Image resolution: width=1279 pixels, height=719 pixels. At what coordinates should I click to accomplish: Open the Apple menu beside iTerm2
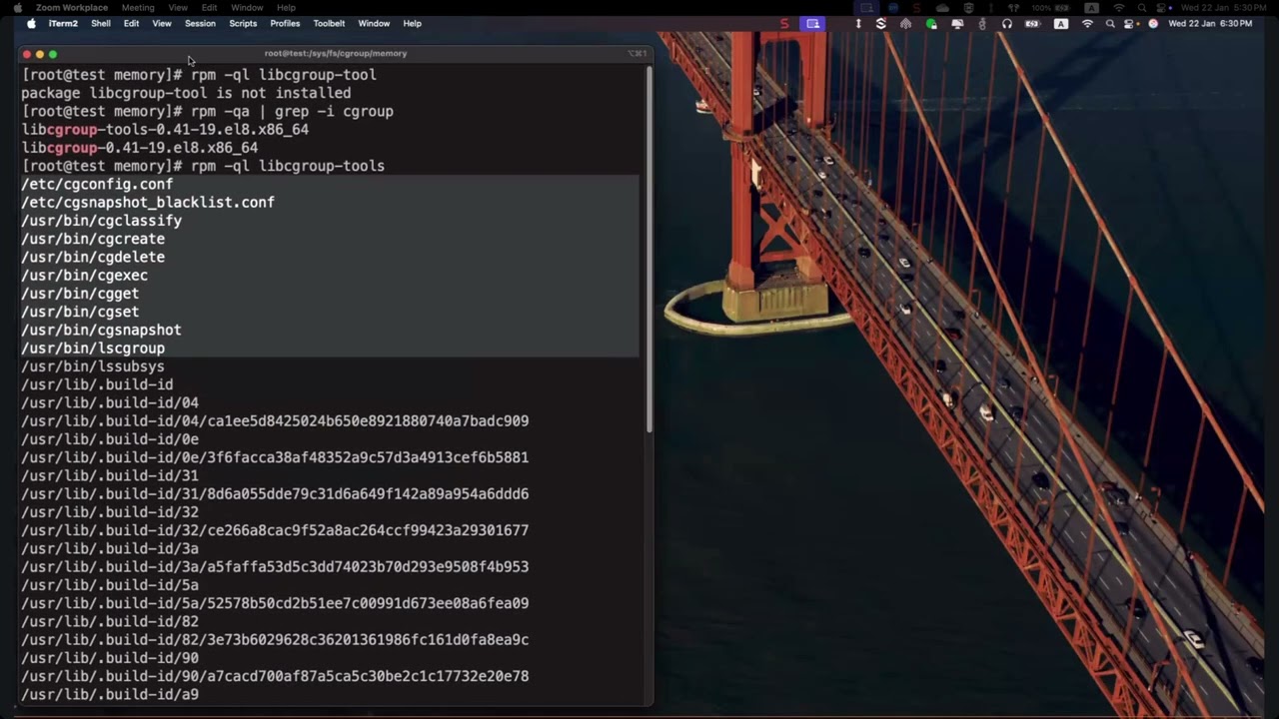(x=31, y=23)
